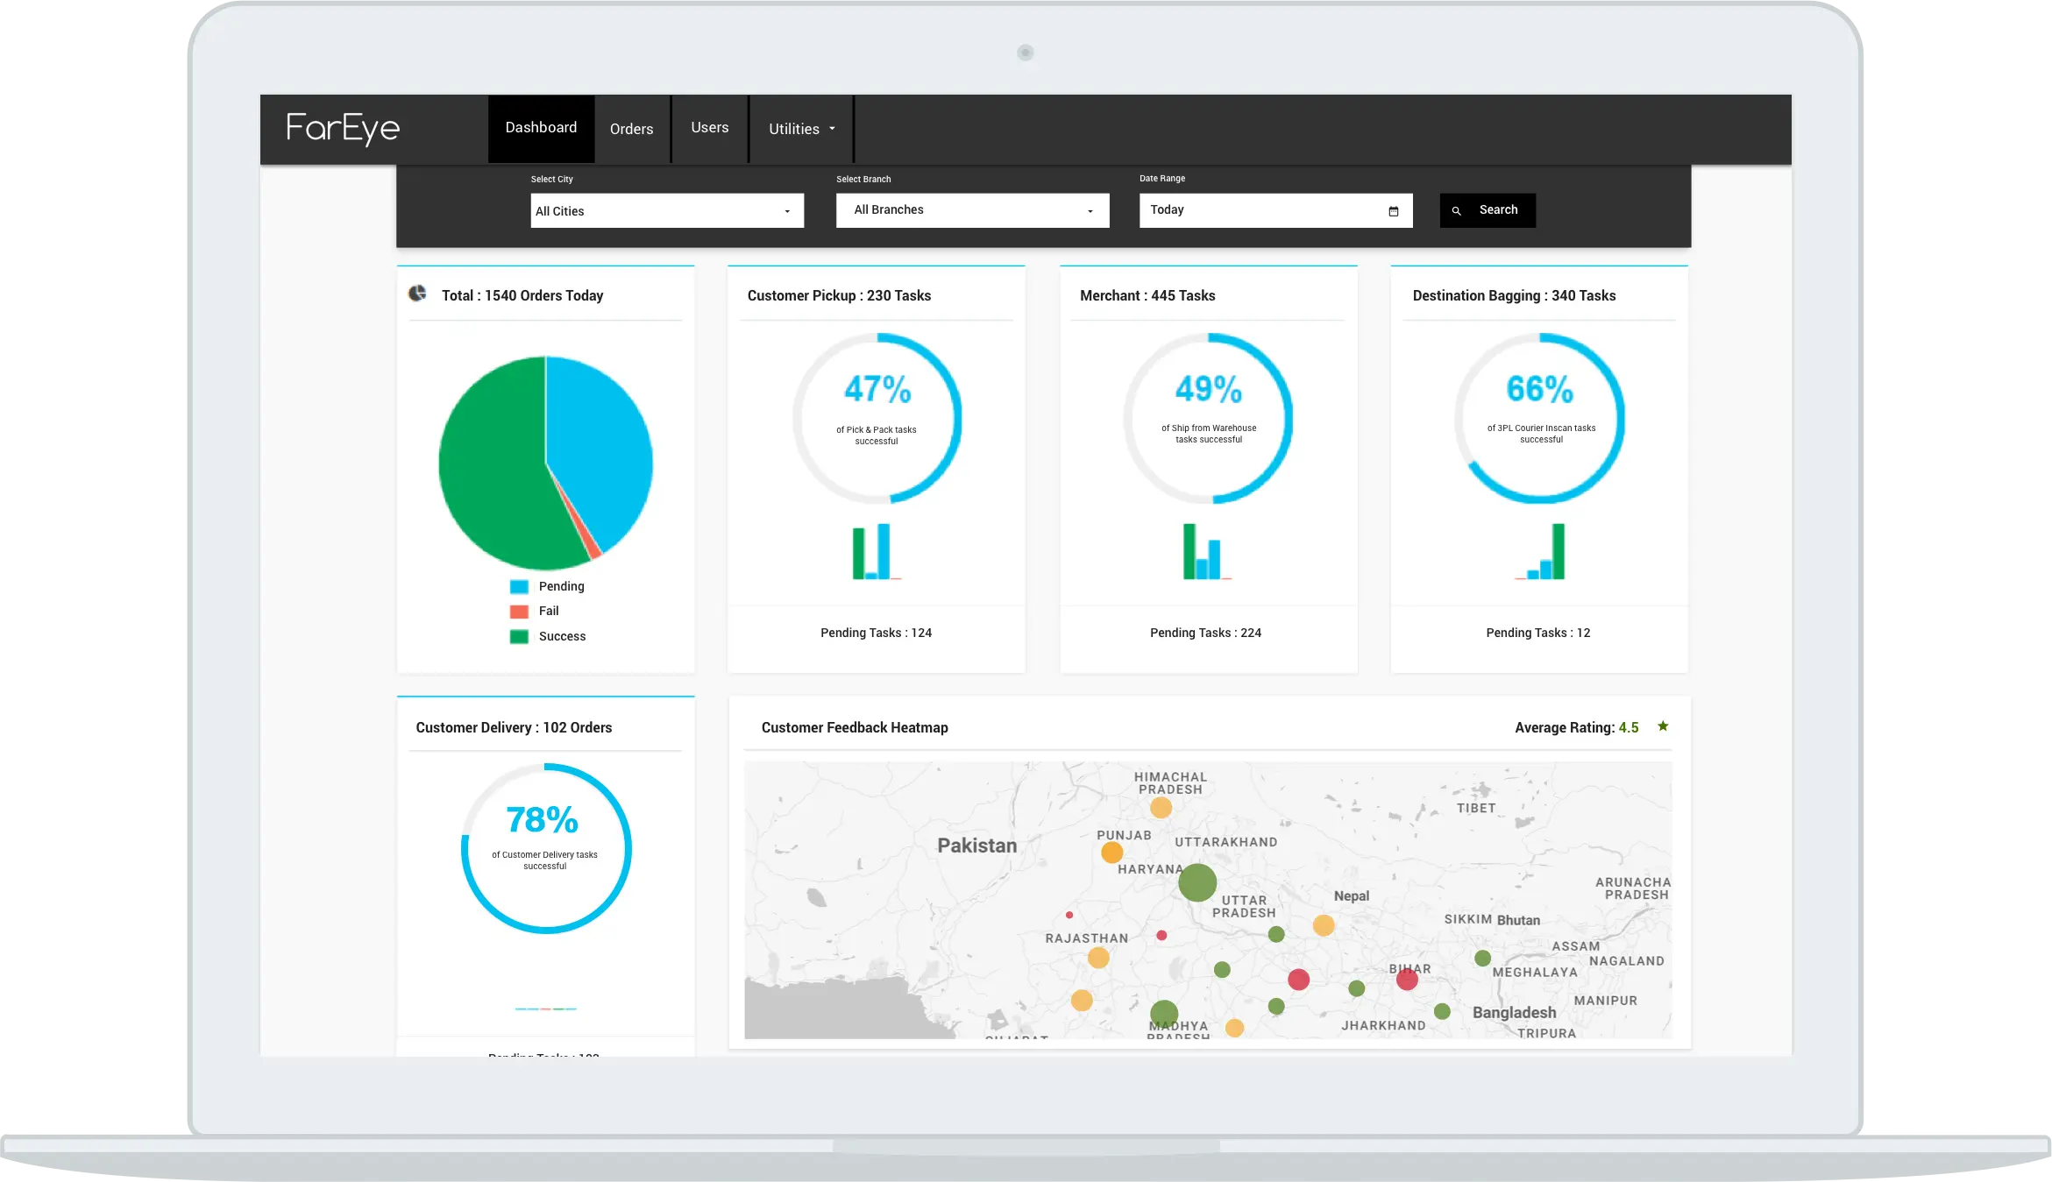Click the red marker near Bihar on heatmap
Viewport: 2052px width, 1182px height.
pos(1409,981)
